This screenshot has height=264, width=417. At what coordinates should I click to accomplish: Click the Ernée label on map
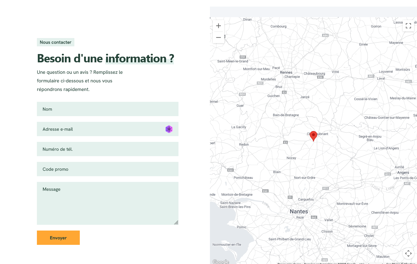coord(364,44)
